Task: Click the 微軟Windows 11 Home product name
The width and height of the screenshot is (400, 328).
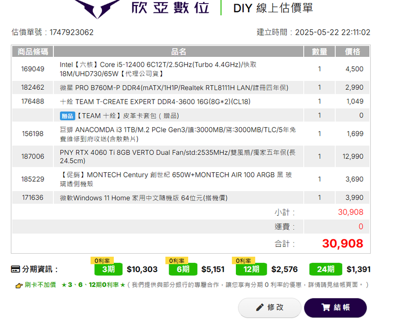Action: tap(144, 198)
